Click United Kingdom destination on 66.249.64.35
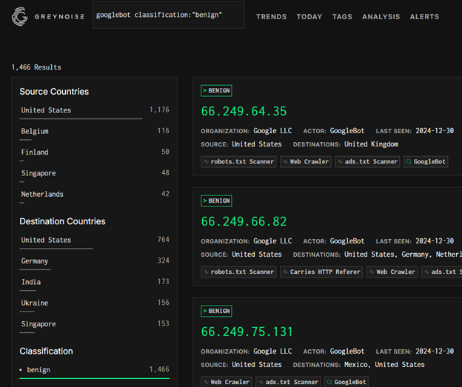 (x=371, y=144)
